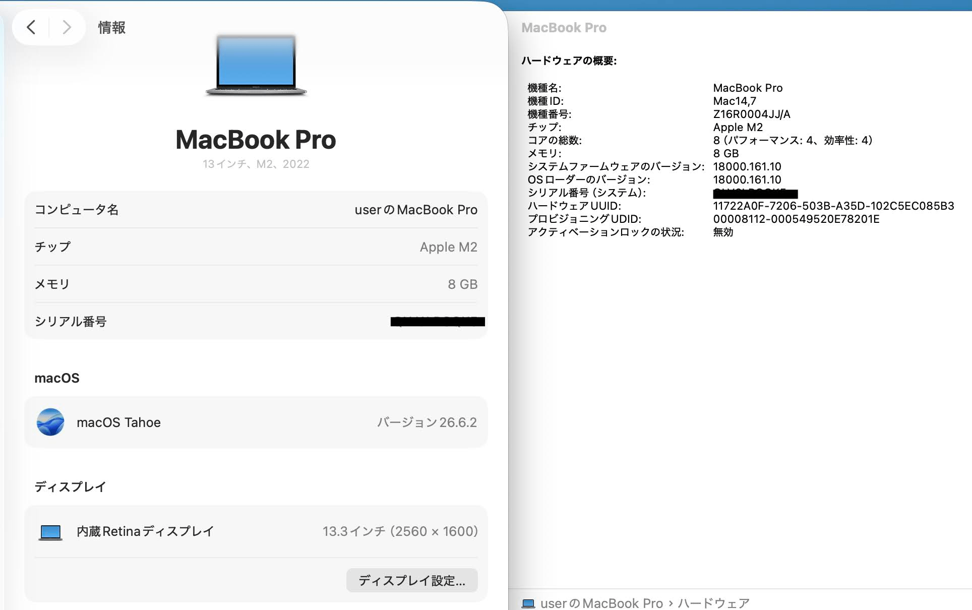Go forward with the right chevron
Viewport: 972px width, 610px height.
tap(67, 27)
